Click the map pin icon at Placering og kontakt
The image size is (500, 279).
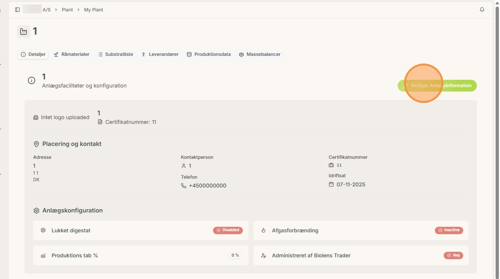36,144
